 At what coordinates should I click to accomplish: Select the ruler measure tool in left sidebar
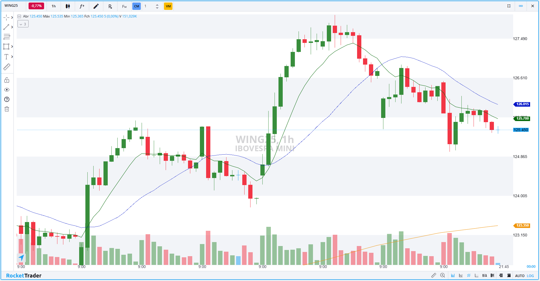(7, 67)
